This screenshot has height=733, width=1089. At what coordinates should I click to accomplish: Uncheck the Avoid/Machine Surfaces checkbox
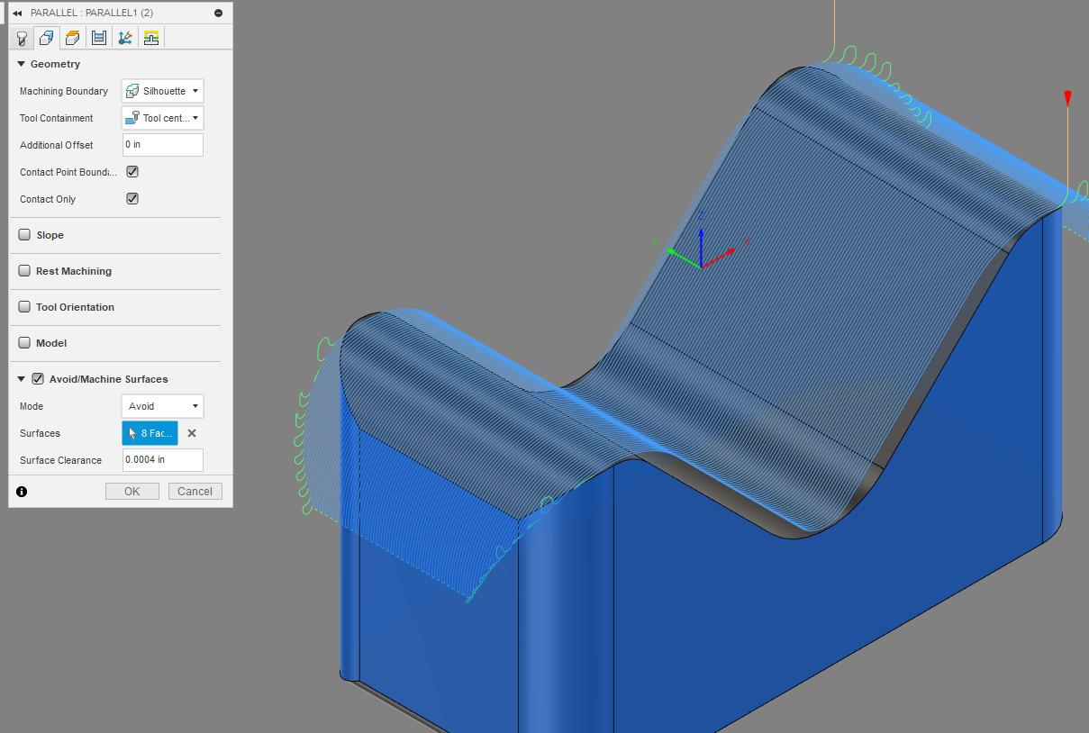37,378
